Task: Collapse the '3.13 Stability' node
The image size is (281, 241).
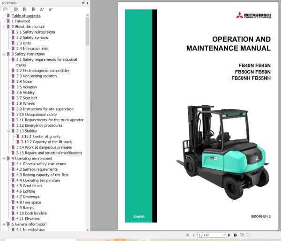Action: 8,131
